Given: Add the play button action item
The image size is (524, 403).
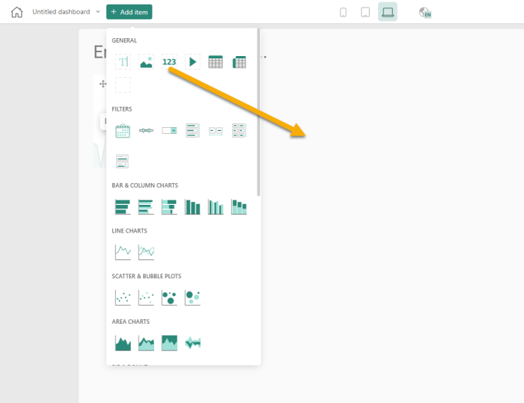Looking at the screenshot, I should (192, 62).
